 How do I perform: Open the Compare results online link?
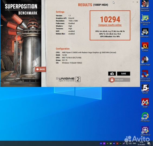click(110, 25)
